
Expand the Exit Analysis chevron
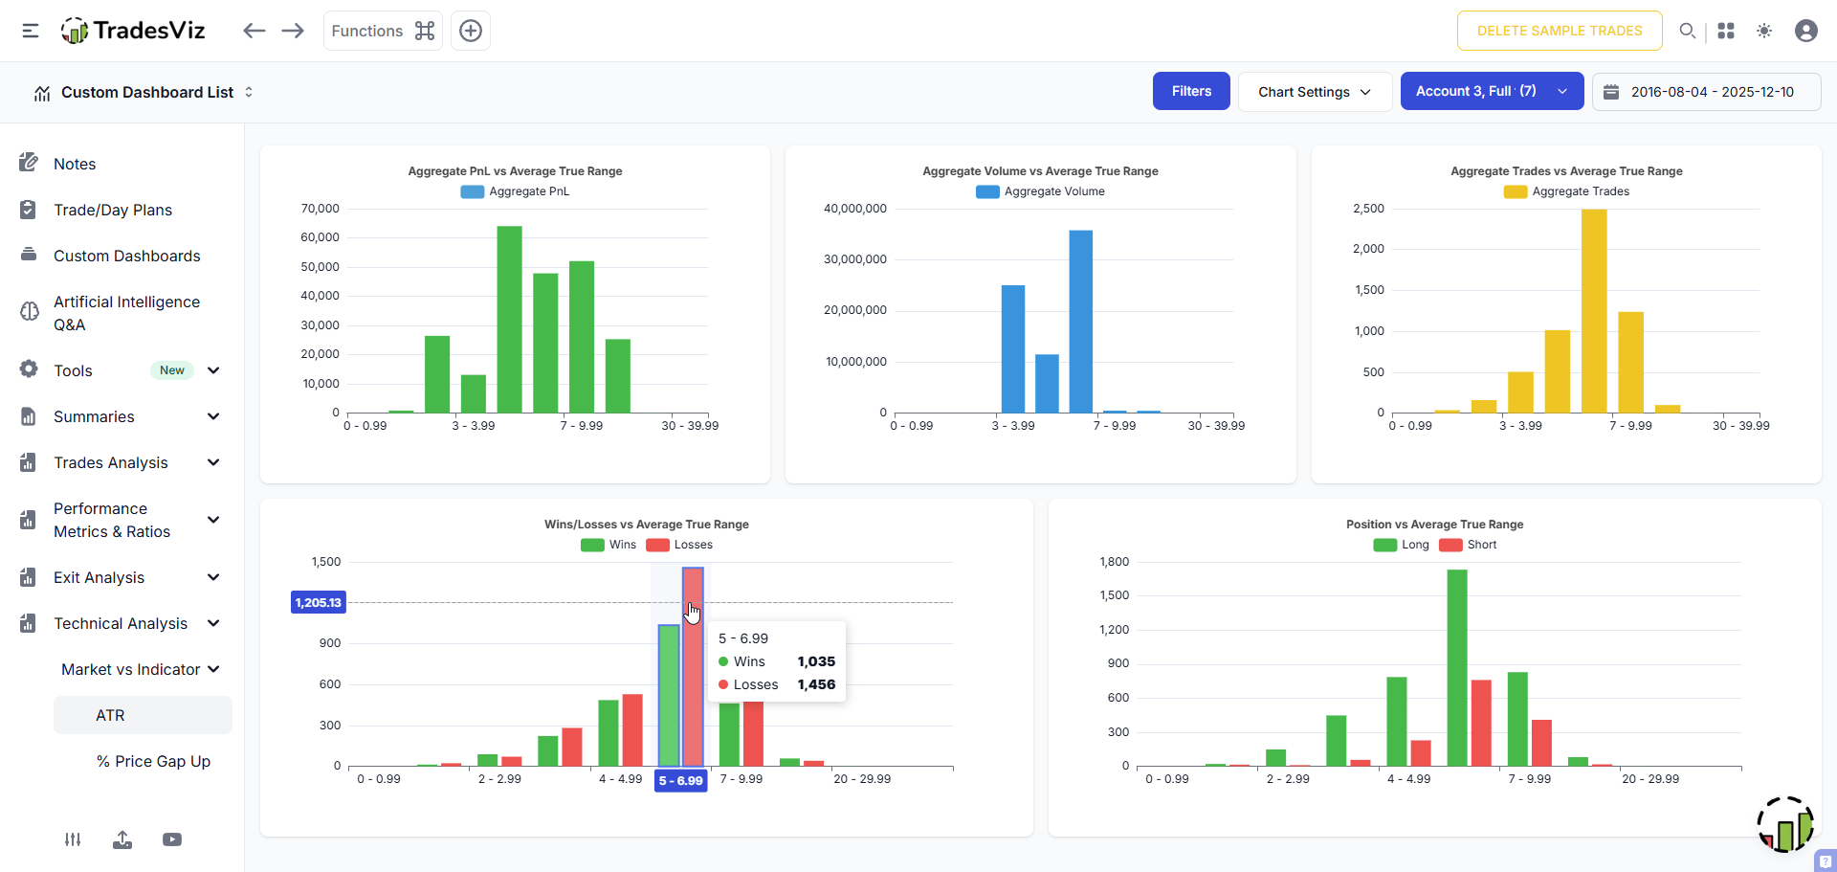tap(213, 577)
